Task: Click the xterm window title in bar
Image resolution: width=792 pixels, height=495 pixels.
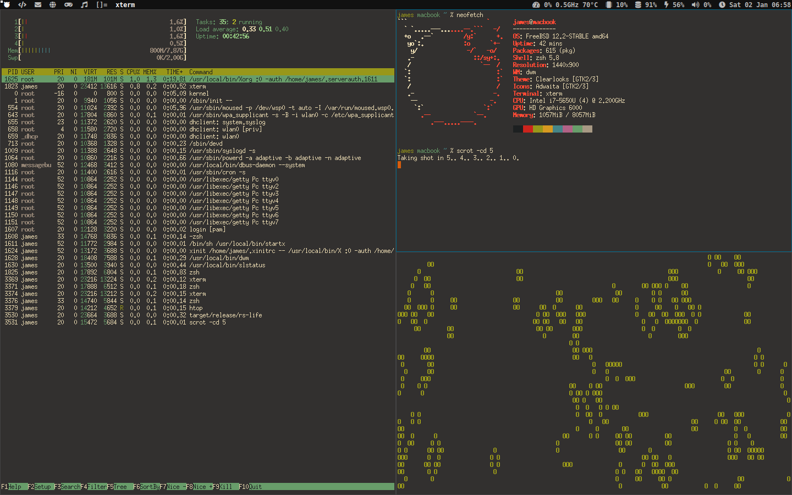Action: [125, 4]
